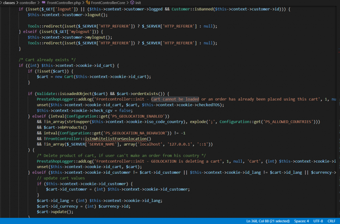The image size is (340, 224).
Task: Click the classes breadcrumb item
Action: [x=9, y=3]
